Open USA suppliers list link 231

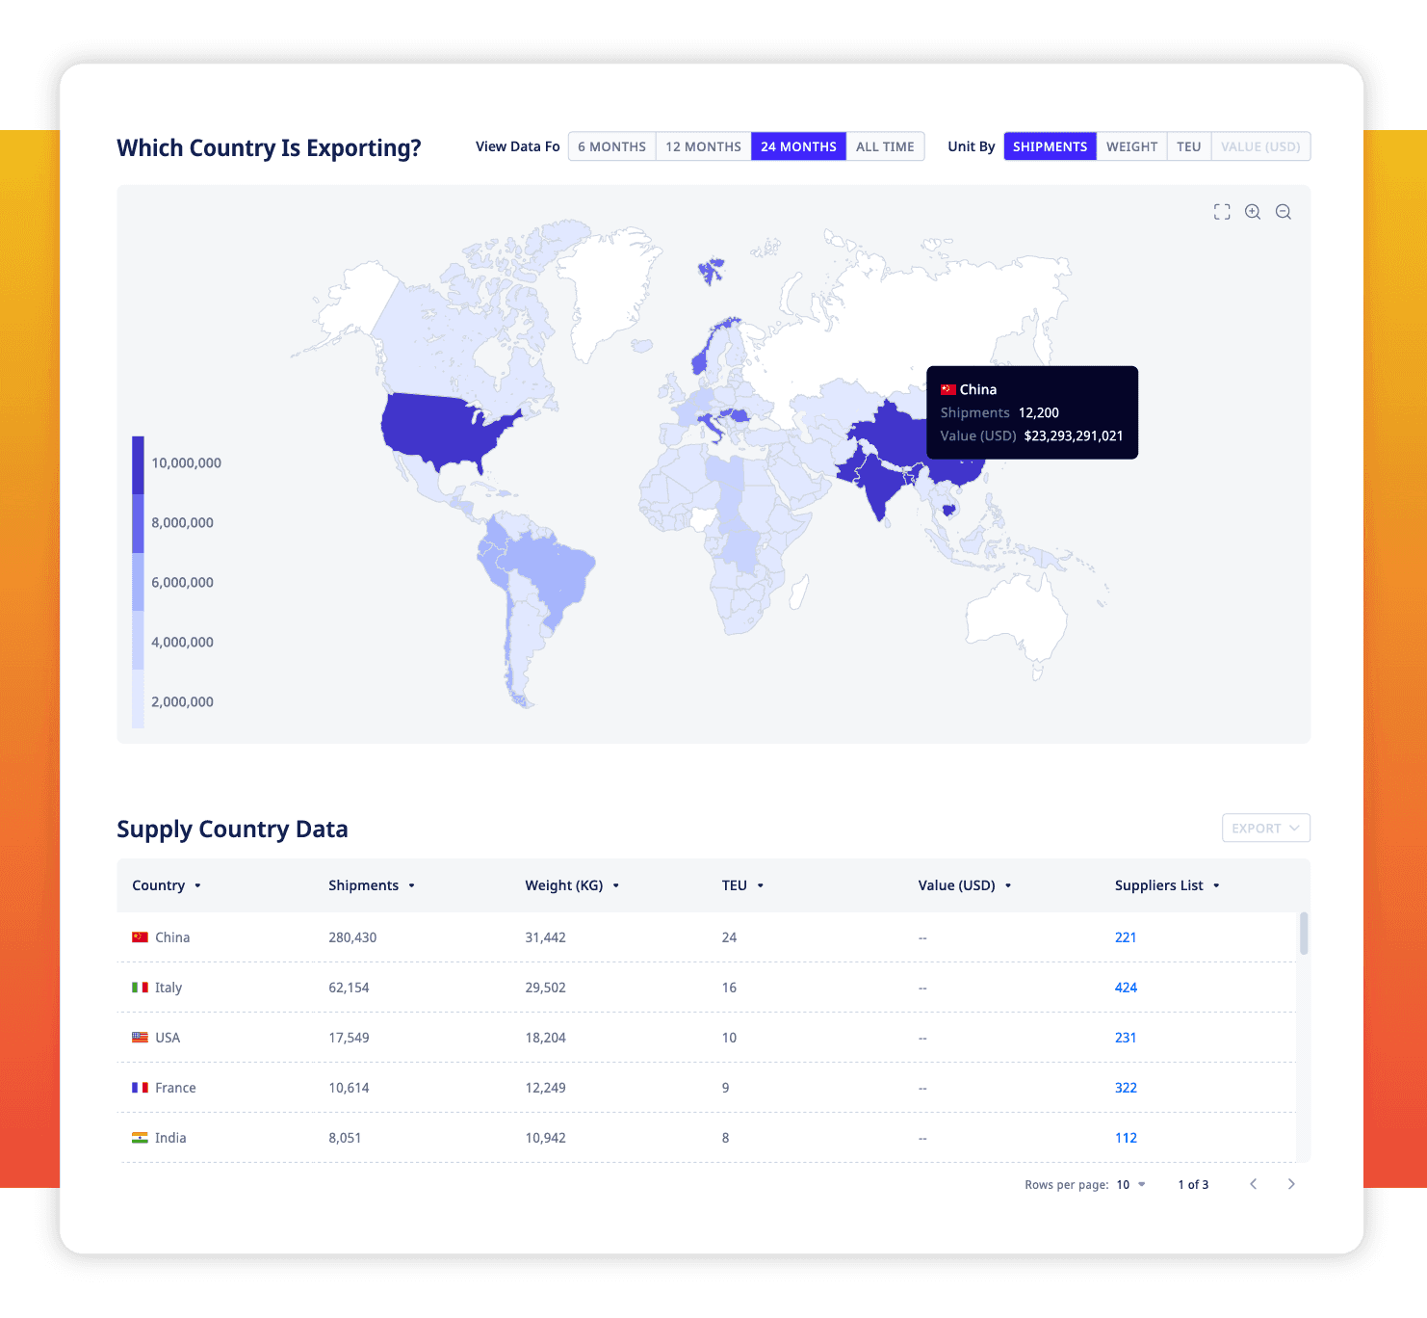tap(1126, 1038)
